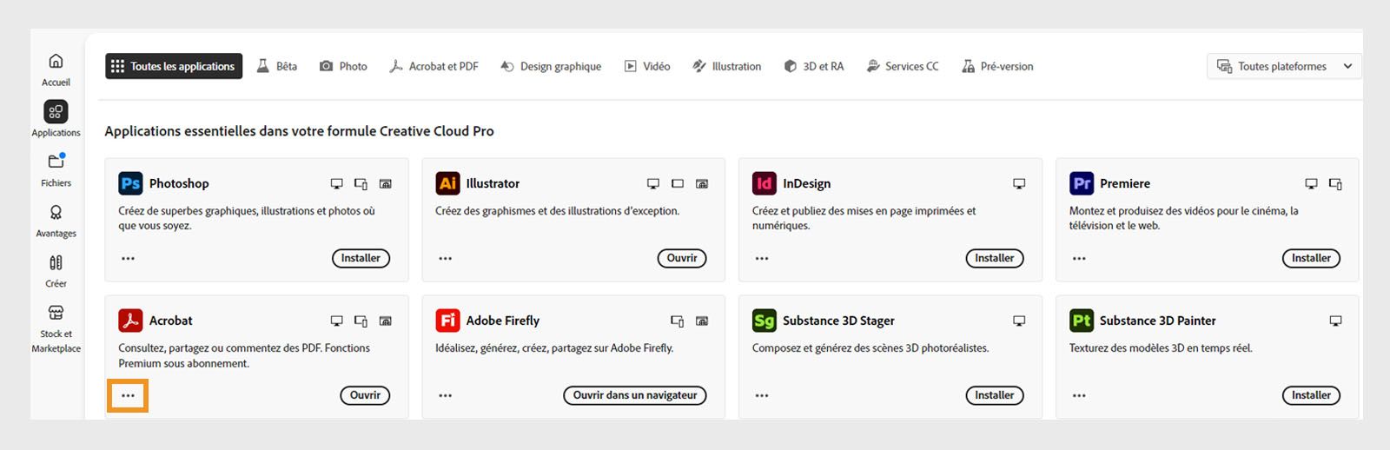
Task: Switch to the Illustration tab
Action: [726, 66]
